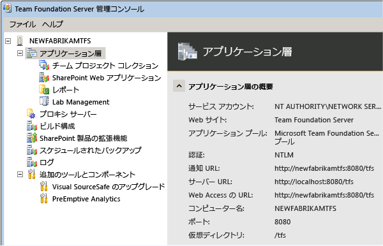The width and height of the screenshot is (383, 246).
Task: Click the サービス アカウント: label
Action: tap(221, 106)
